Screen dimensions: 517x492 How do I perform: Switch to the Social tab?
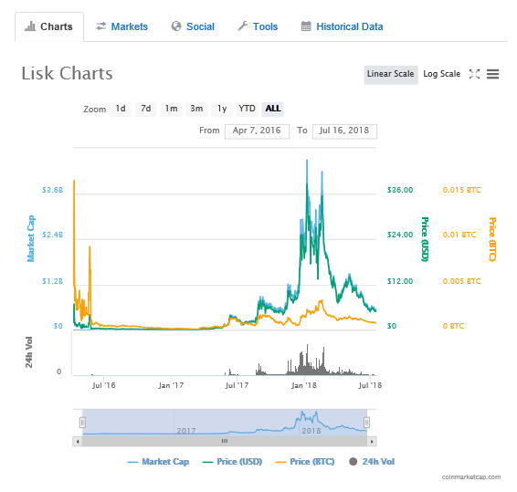pyautogui.click(x=193, y=26)
